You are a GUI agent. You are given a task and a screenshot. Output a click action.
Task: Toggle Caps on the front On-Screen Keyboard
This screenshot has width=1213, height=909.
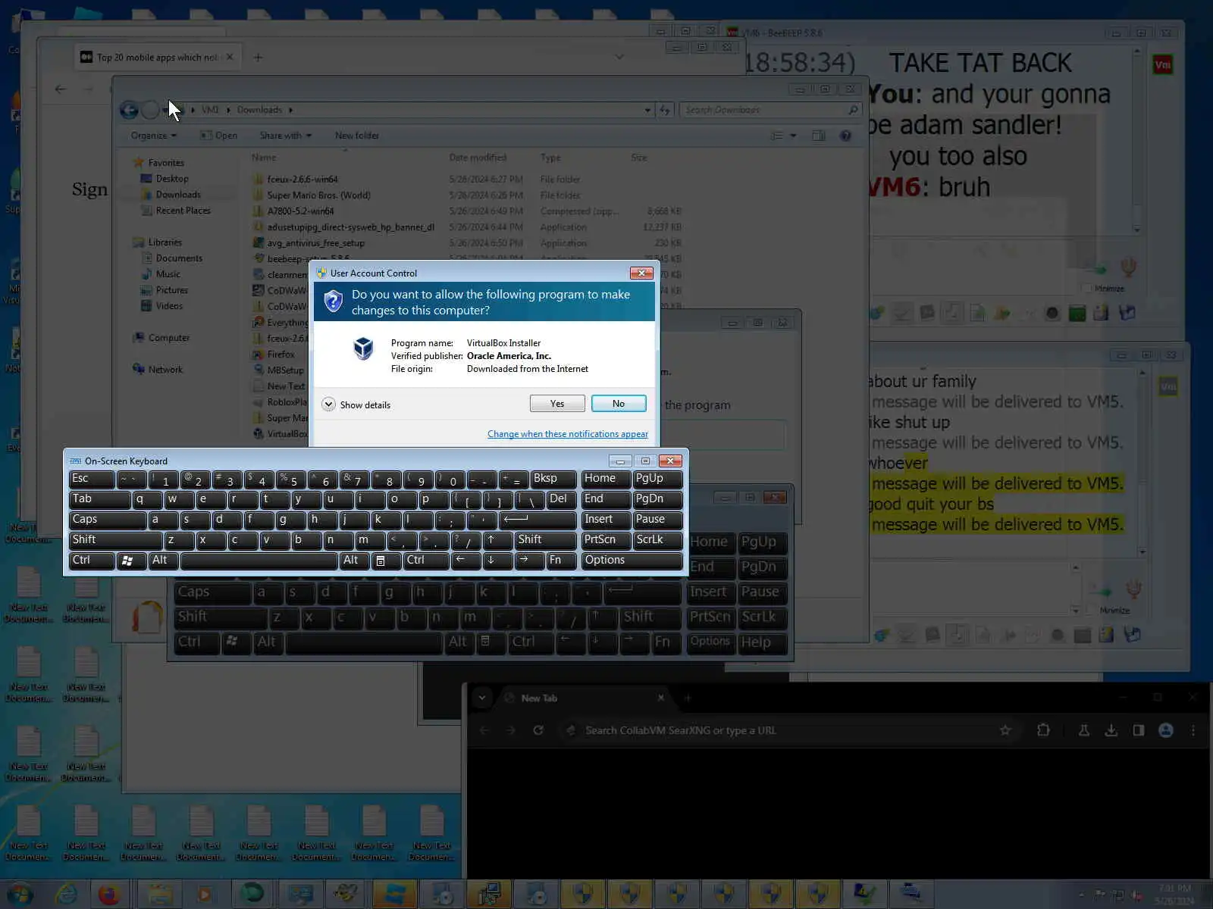[107, 520]
